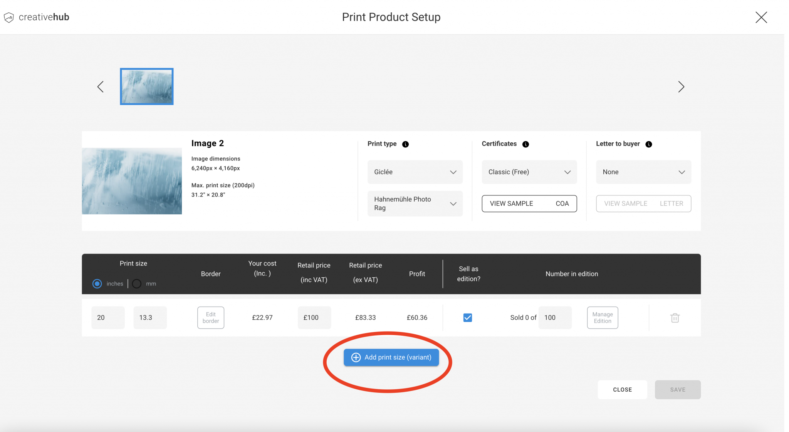Screen dimensions: 789x432
Task: Click the Print type info icon
Action: point(405,144)
